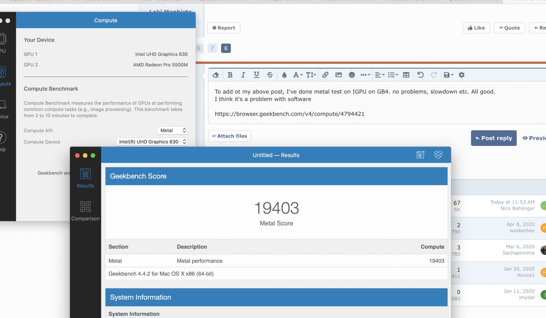Open imydal user link
The height and width of the screenshot is (318, 546).
click(x=527, y=298)
